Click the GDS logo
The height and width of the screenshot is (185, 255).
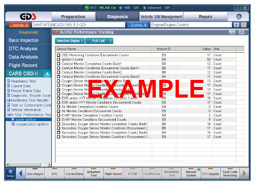[28, 16]
